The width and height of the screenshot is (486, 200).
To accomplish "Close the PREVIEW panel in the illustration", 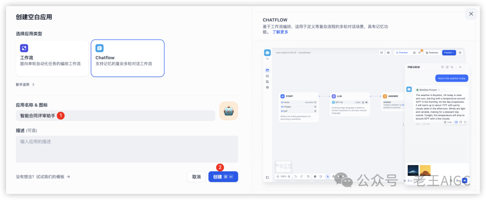I will pos(460,67).
